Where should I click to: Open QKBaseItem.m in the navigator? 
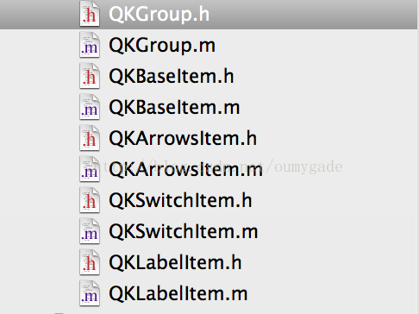[x=174, y=107]
